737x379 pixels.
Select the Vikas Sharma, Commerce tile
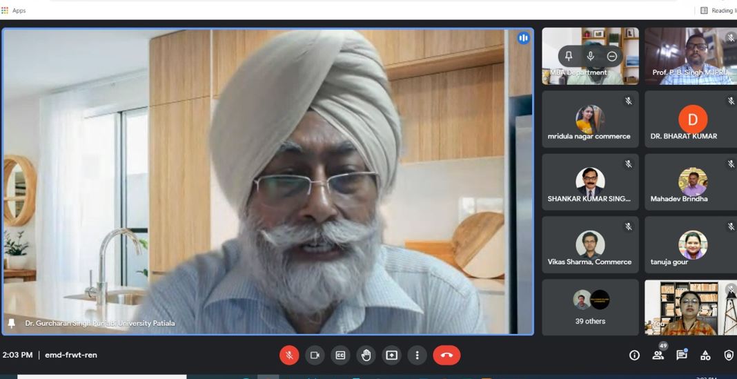(x=590, y=244)
